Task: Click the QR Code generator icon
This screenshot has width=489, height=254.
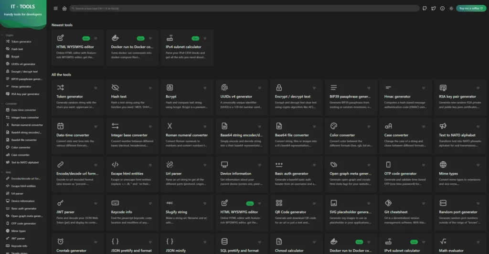Action: pyautogui.click(x=279, y=203)
